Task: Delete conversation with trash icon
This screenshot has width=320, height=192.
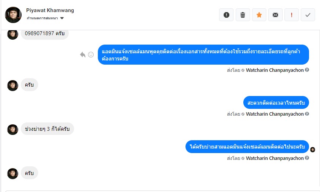Action: [x=243, y=15]
